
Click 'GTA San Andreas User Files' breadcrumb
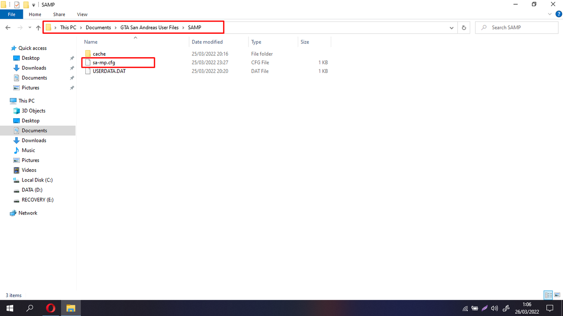(150, 27)
